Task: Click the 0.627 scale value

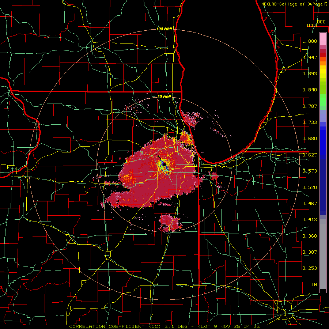Action: pyautogui.click(x=310, y=155)
